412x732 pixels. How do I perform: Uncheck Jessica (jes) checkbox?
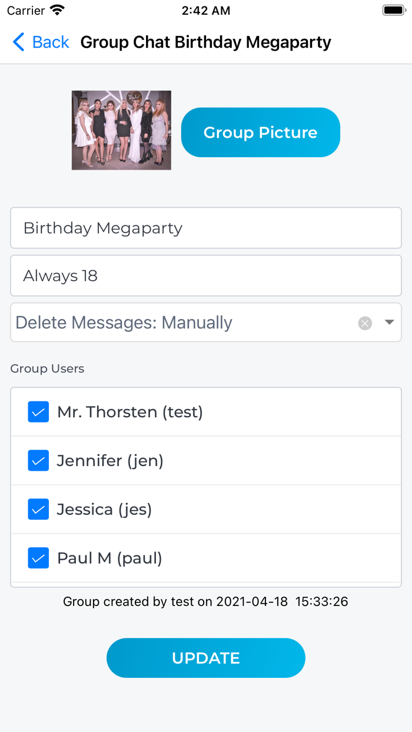tap(38, 510)
